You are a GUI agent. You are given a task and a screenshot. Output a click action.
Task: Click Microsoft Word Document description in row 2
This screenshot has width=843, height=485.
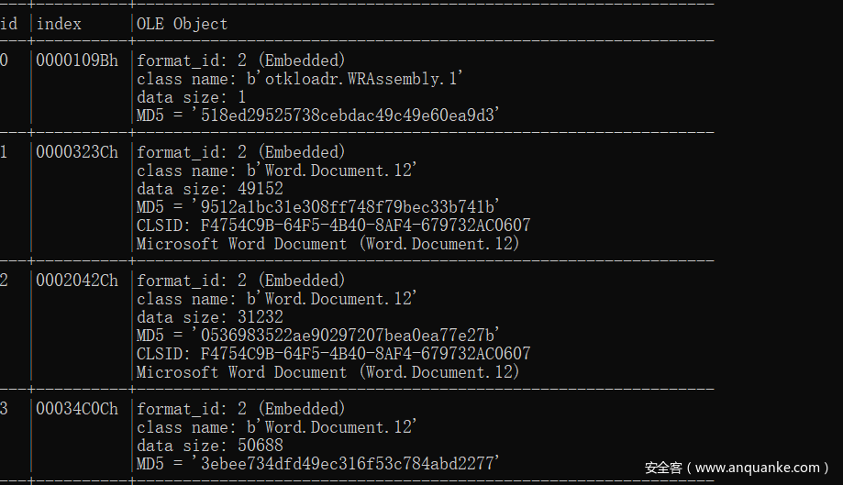[327, 372]
